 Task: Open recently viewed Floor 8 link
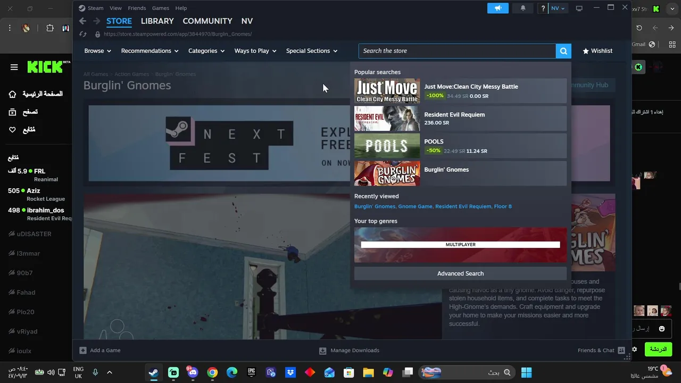point(503,206)
